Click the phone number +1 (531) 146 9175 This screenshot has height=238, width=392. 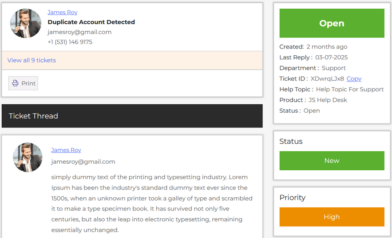pyautogui.click(x=70, y=42)
